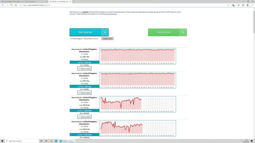Follow the Internet speed test link
This screenshot has width=255, height=143.
tap(110, 14)
